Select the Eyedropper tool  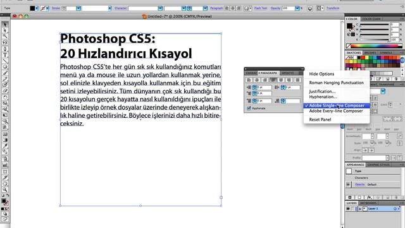[5, 146]
